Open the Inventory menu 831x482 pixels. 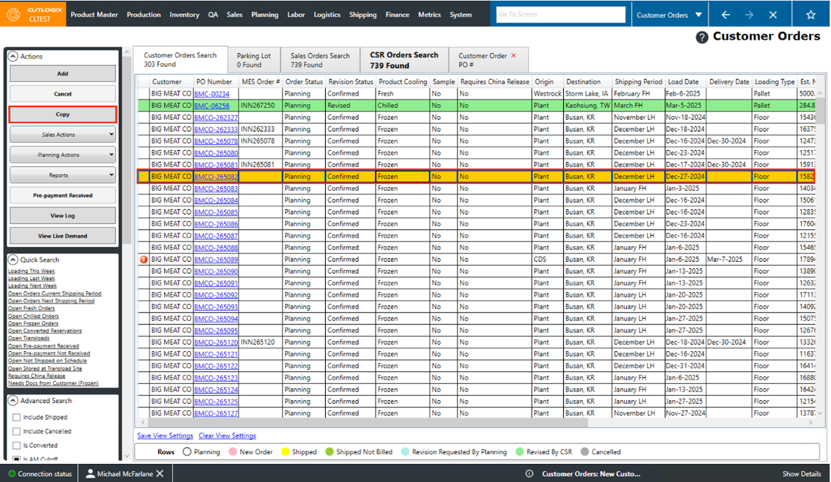click(184, 15)
